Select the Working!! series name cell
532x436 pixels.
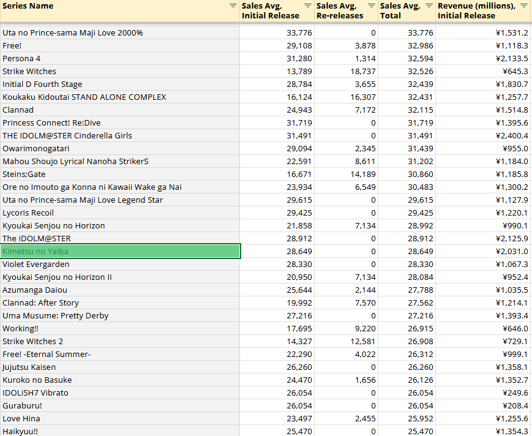pyautogui.click(x=120, y=329)
